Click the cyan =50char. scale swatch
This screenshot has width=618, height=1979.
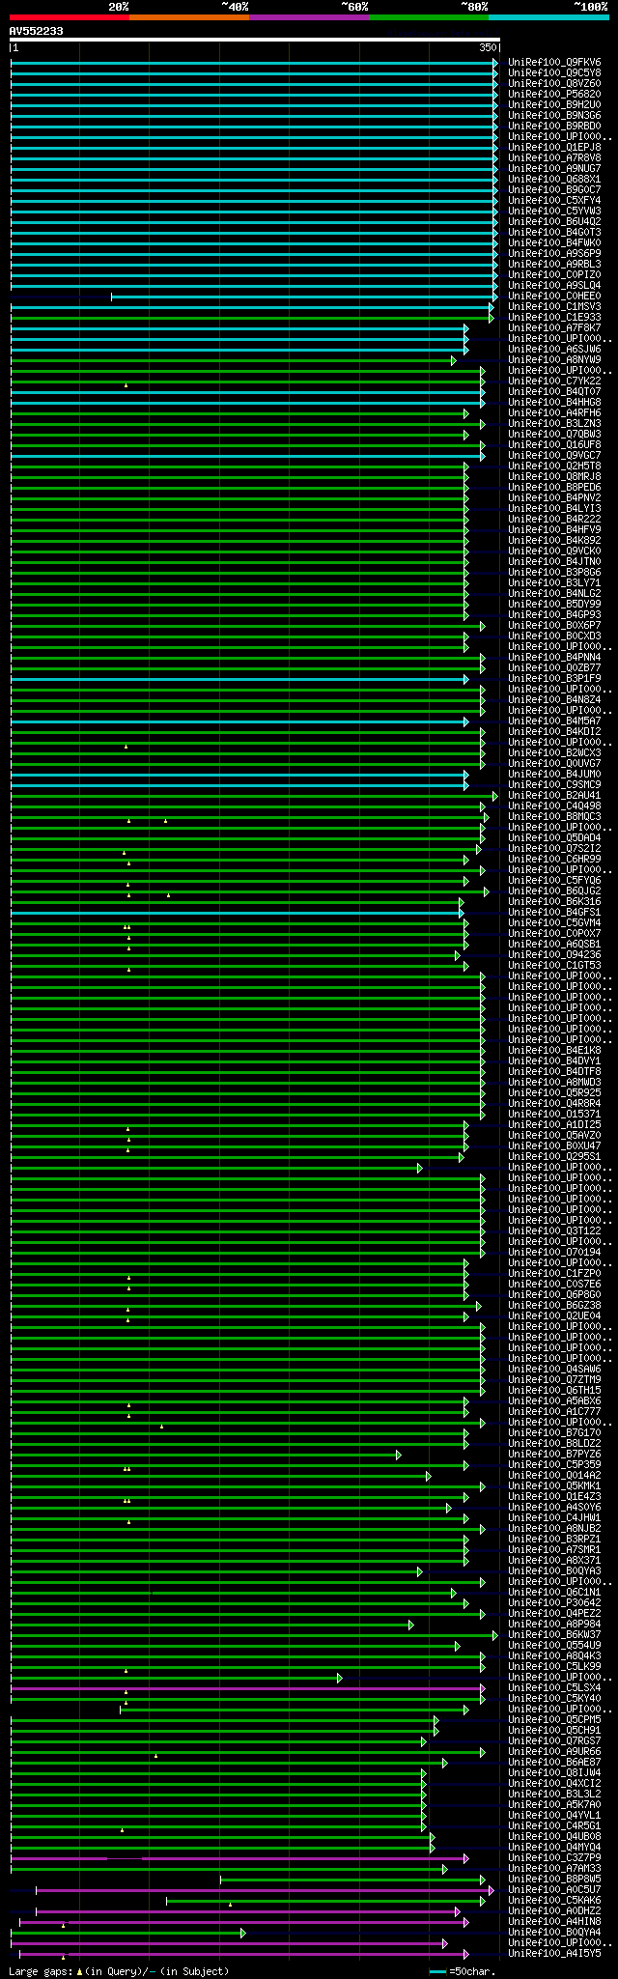click(438, 1971)
